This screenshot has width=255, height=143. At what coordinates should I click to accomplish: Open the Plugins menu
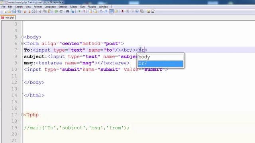pyautogui.click(x=92, y=7)
